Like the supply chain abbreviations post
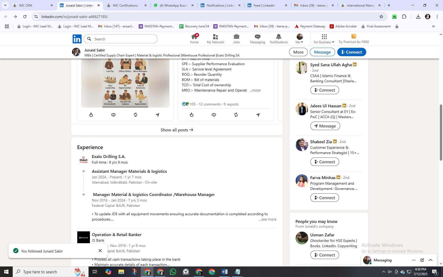443x277 pixels. [x=192, y=115]
